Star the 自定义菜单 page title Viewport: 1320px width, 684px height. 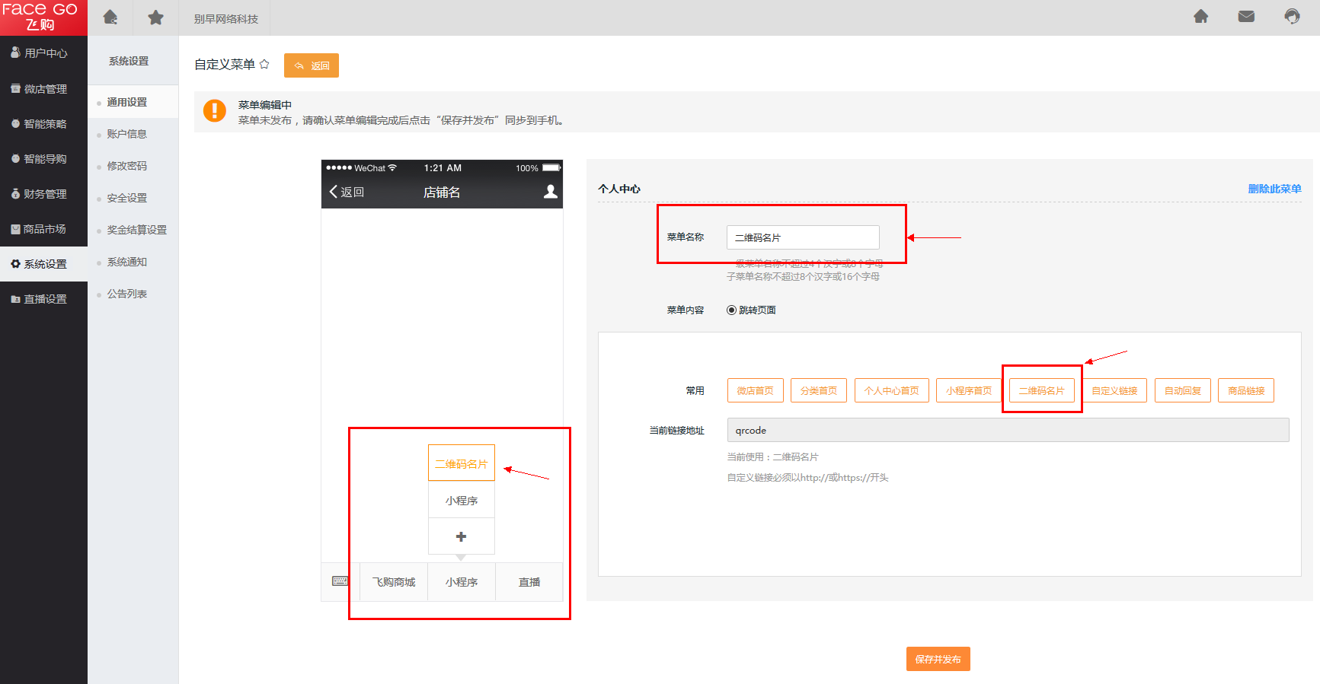pyautogui.click(x=264, y=65)
